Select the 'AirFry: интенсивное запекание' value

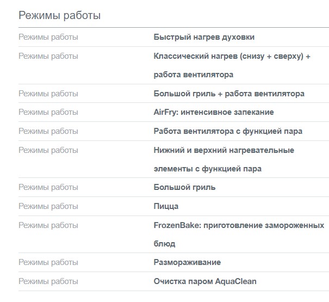pos(214,112)
